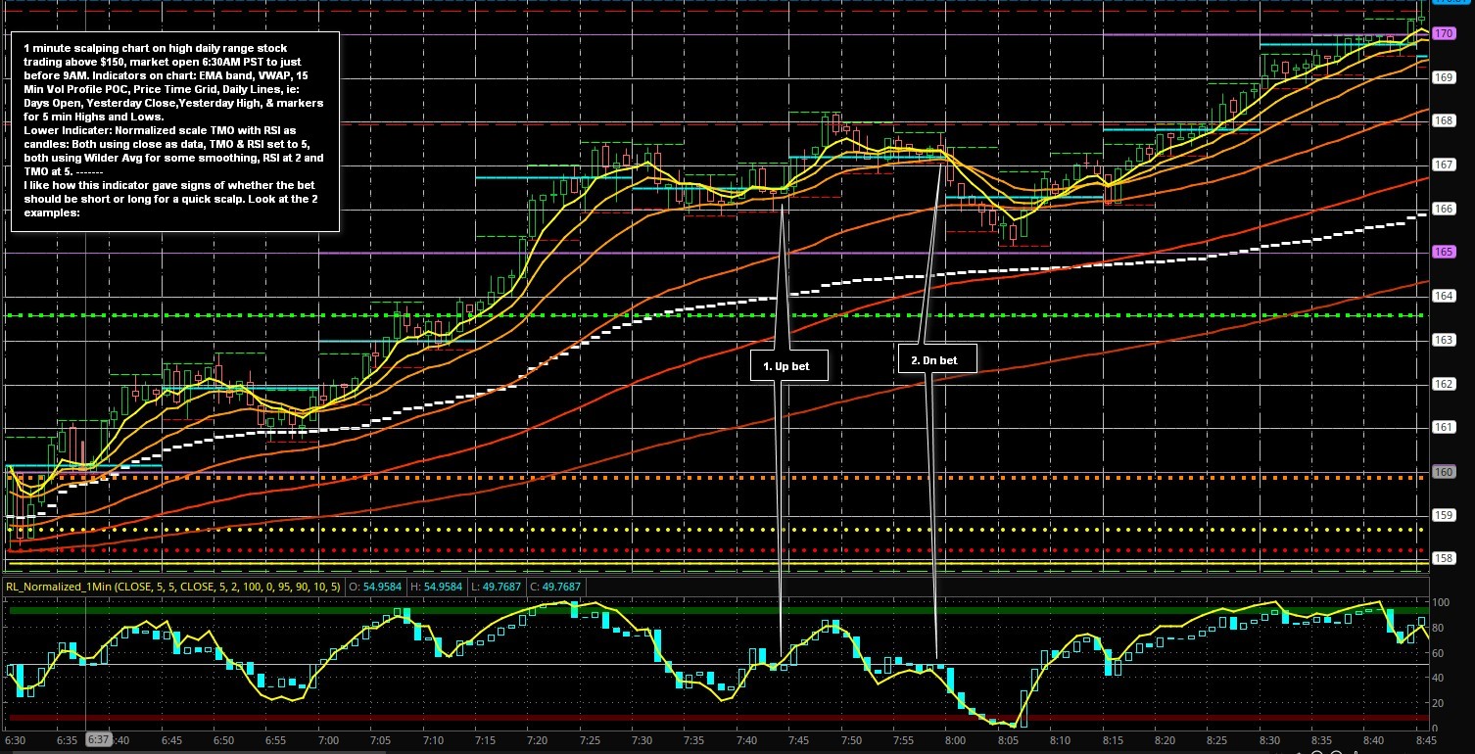Click the purple 170 price level bubble
Image resolution: width=1475 pixels, height=754 pixels.
click(1444, 33)
